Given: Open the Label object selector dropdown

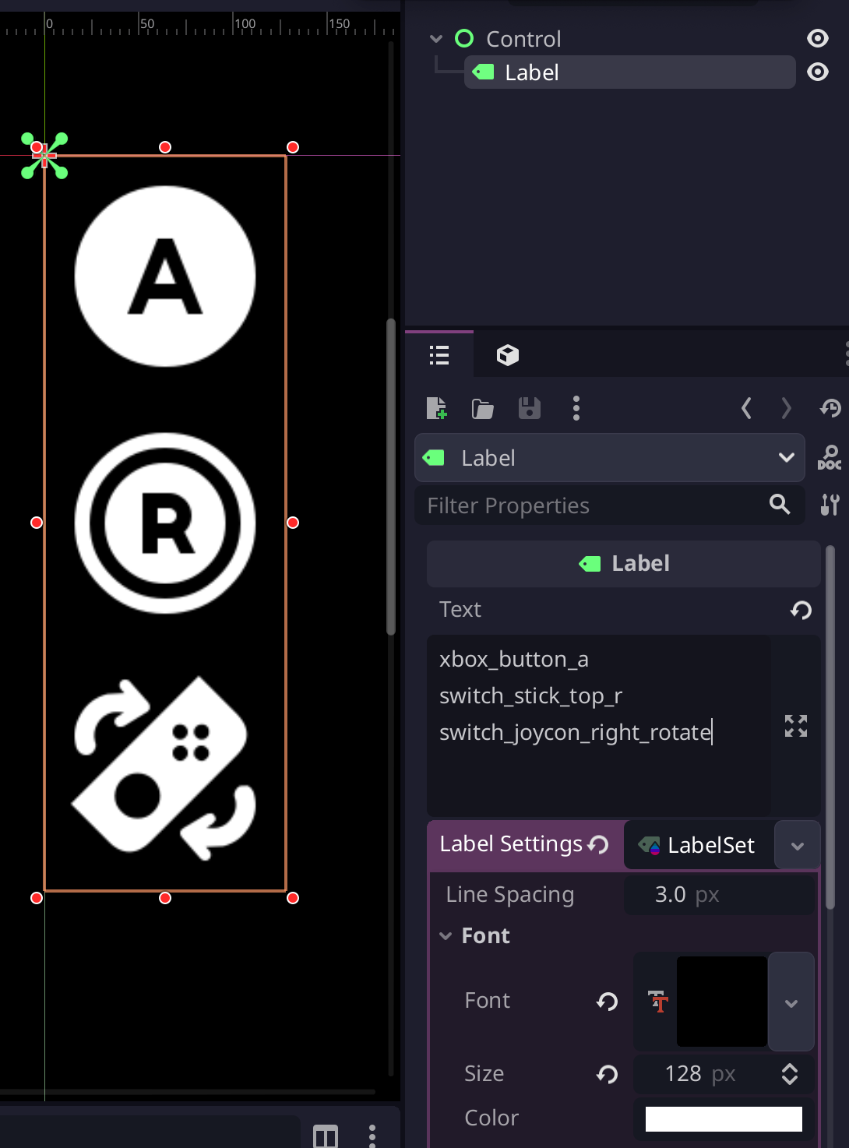Looking at the screenshot, I should point(610,458).
